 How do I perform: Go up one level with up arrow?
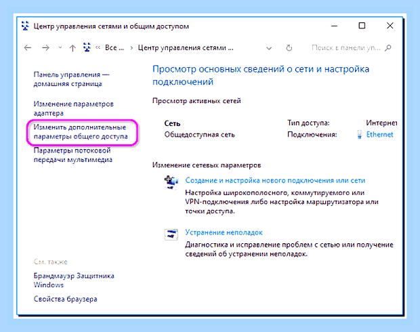(72, 48)
